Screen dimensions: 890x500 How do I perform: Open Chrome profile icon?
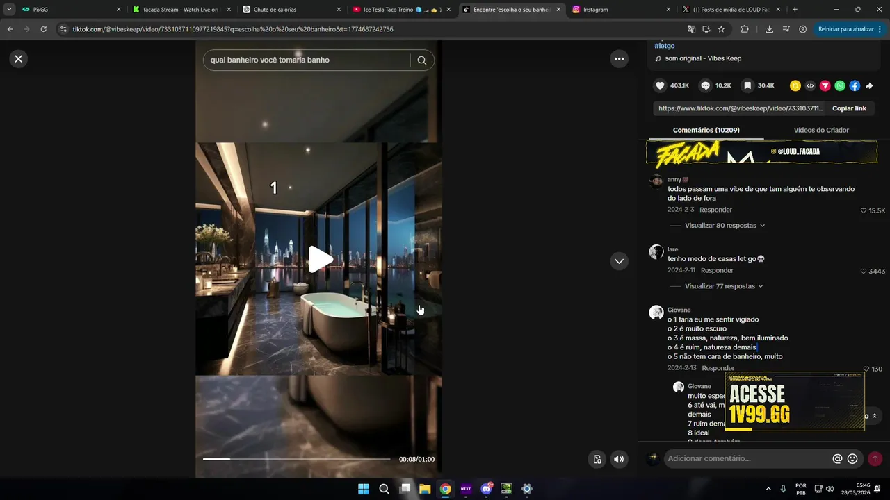click(803, 29)
